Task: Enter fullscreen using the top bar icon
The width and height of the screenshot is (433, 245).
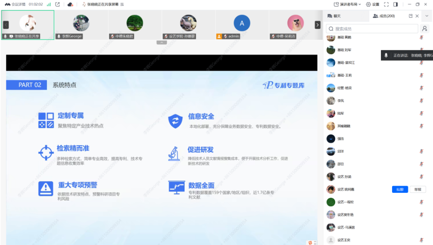Action: pyautogui.click(x=386, y=4)
